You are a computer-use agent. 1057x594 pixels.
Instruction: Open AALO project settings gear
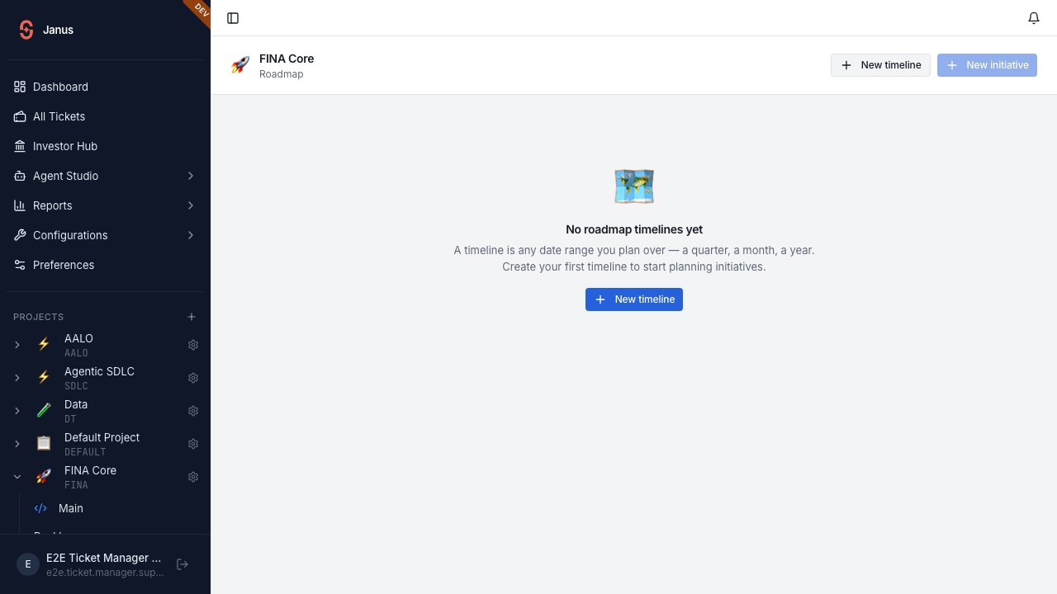(193, 345)
